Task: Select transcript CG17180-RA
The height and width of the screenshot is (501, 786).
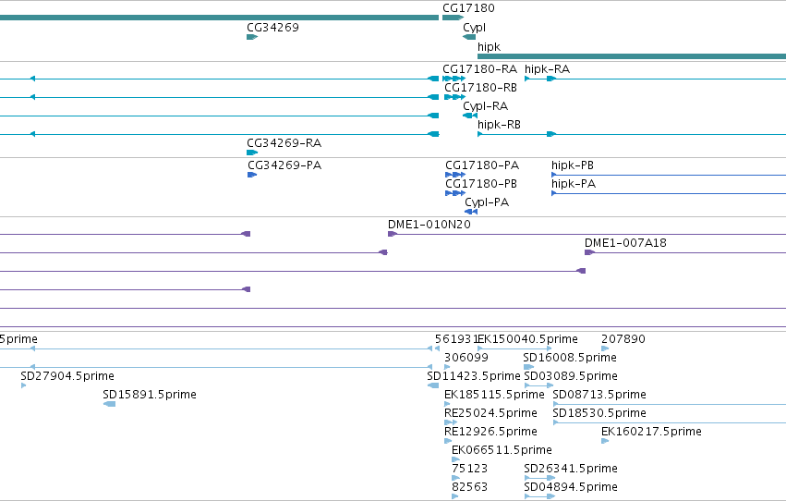Action: pos(479,69)
